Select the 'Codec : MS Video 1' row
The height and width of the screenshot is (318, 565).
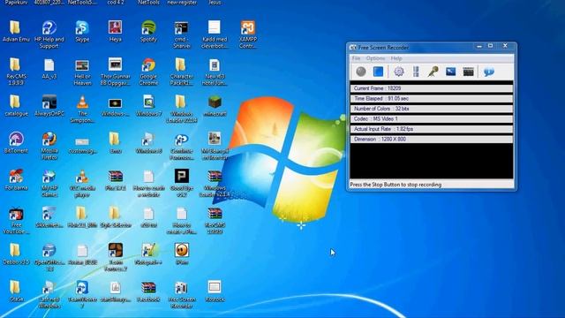pos(432,118)
